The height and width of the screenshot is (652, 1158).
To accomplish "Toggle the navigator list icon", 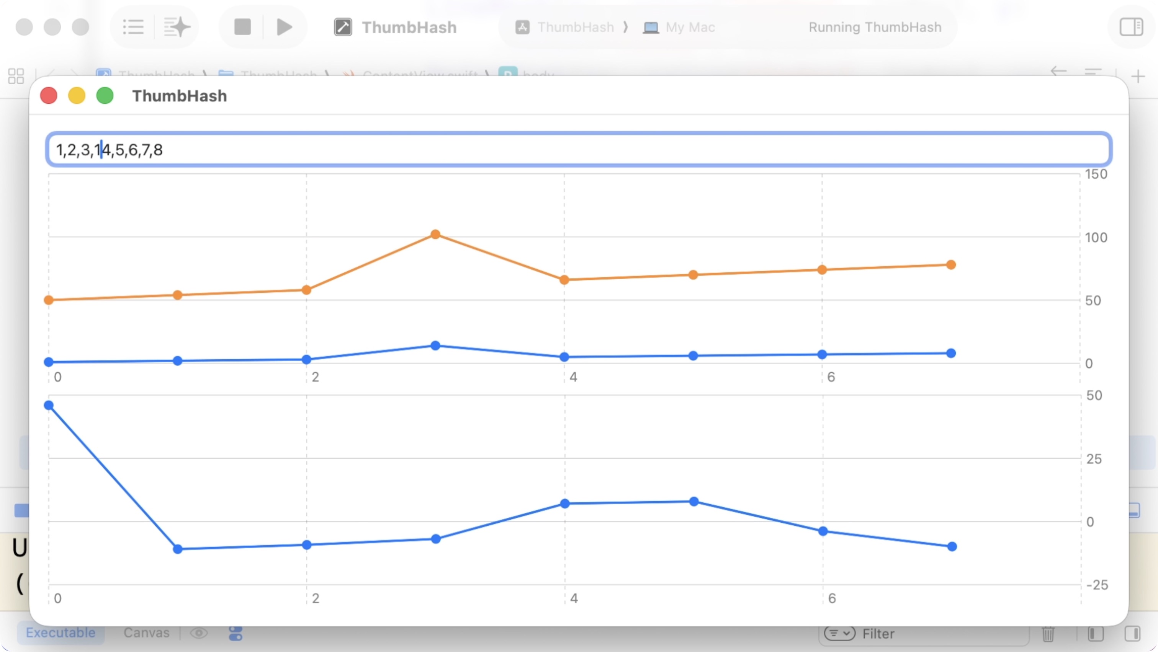I will pyautogui.click(x=133, y=27).
